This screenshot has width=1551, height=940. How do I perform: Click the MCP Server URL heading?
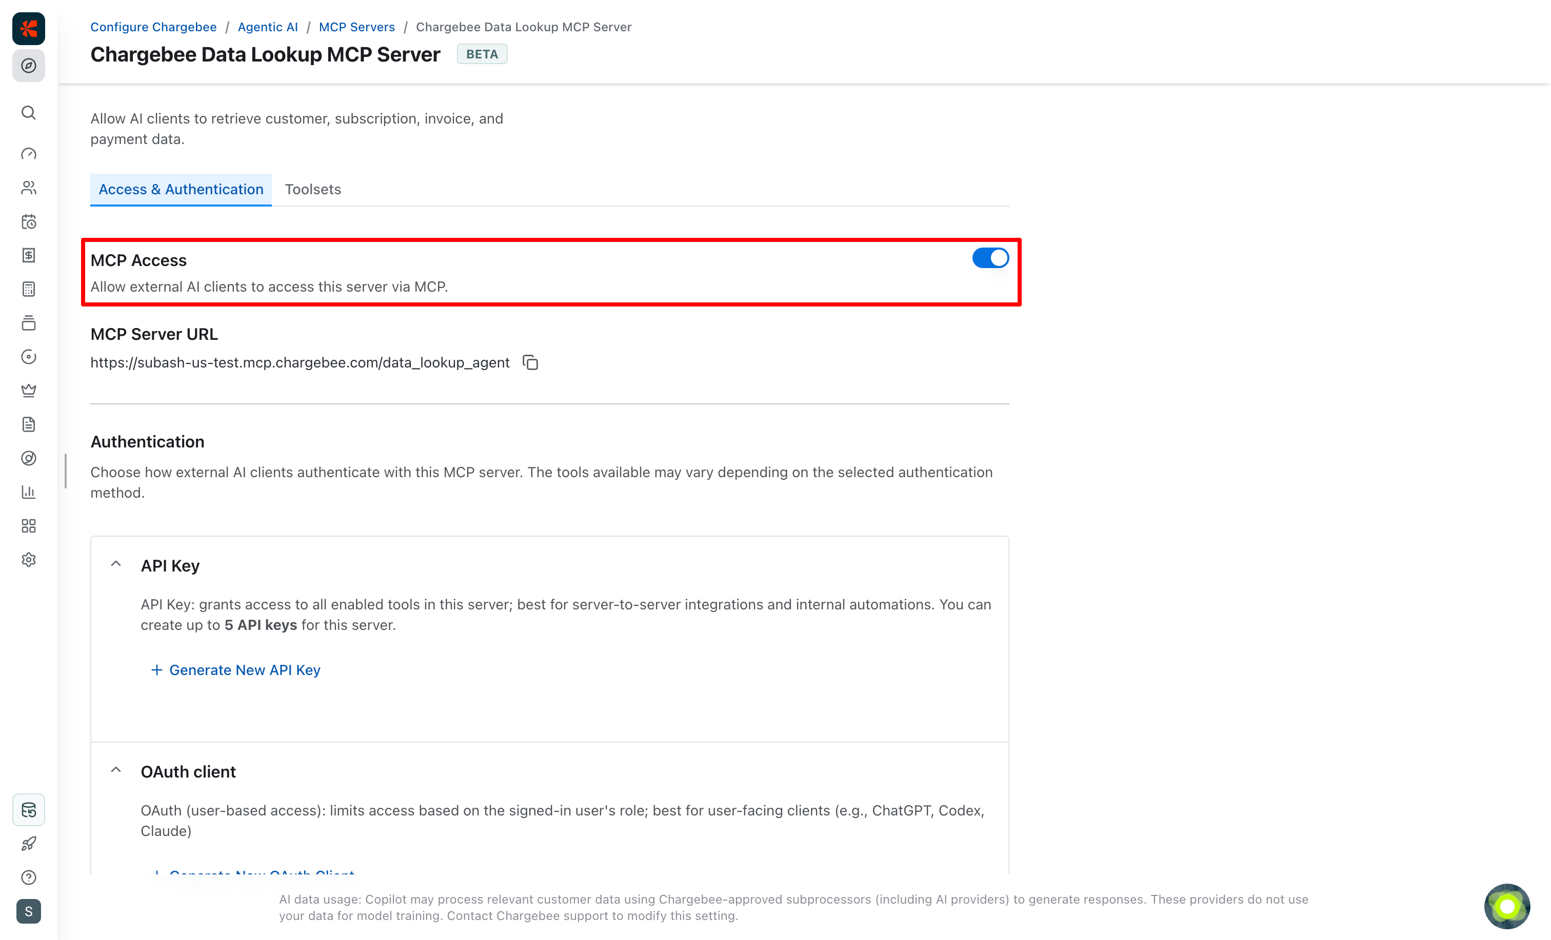[x=154, y=334]
